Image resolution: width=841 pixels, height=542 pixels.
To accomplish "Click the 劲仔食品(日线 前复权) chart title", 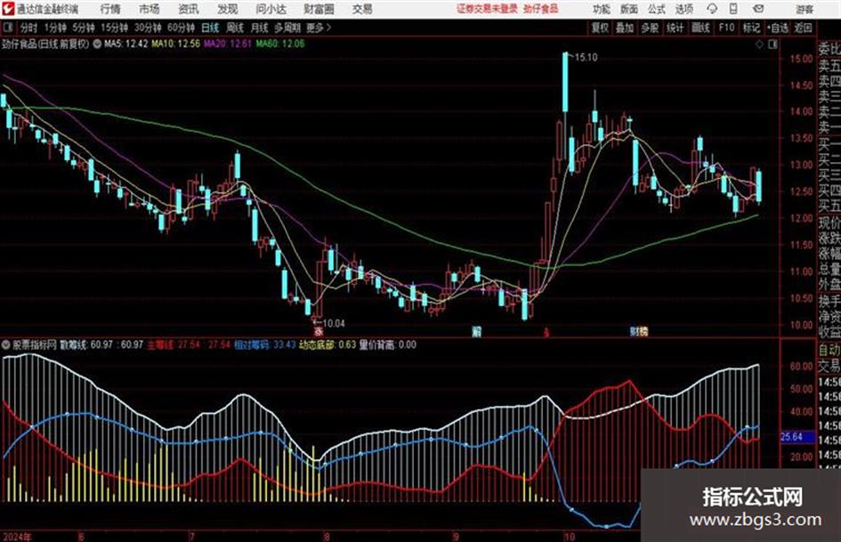I will click(45, 44).
